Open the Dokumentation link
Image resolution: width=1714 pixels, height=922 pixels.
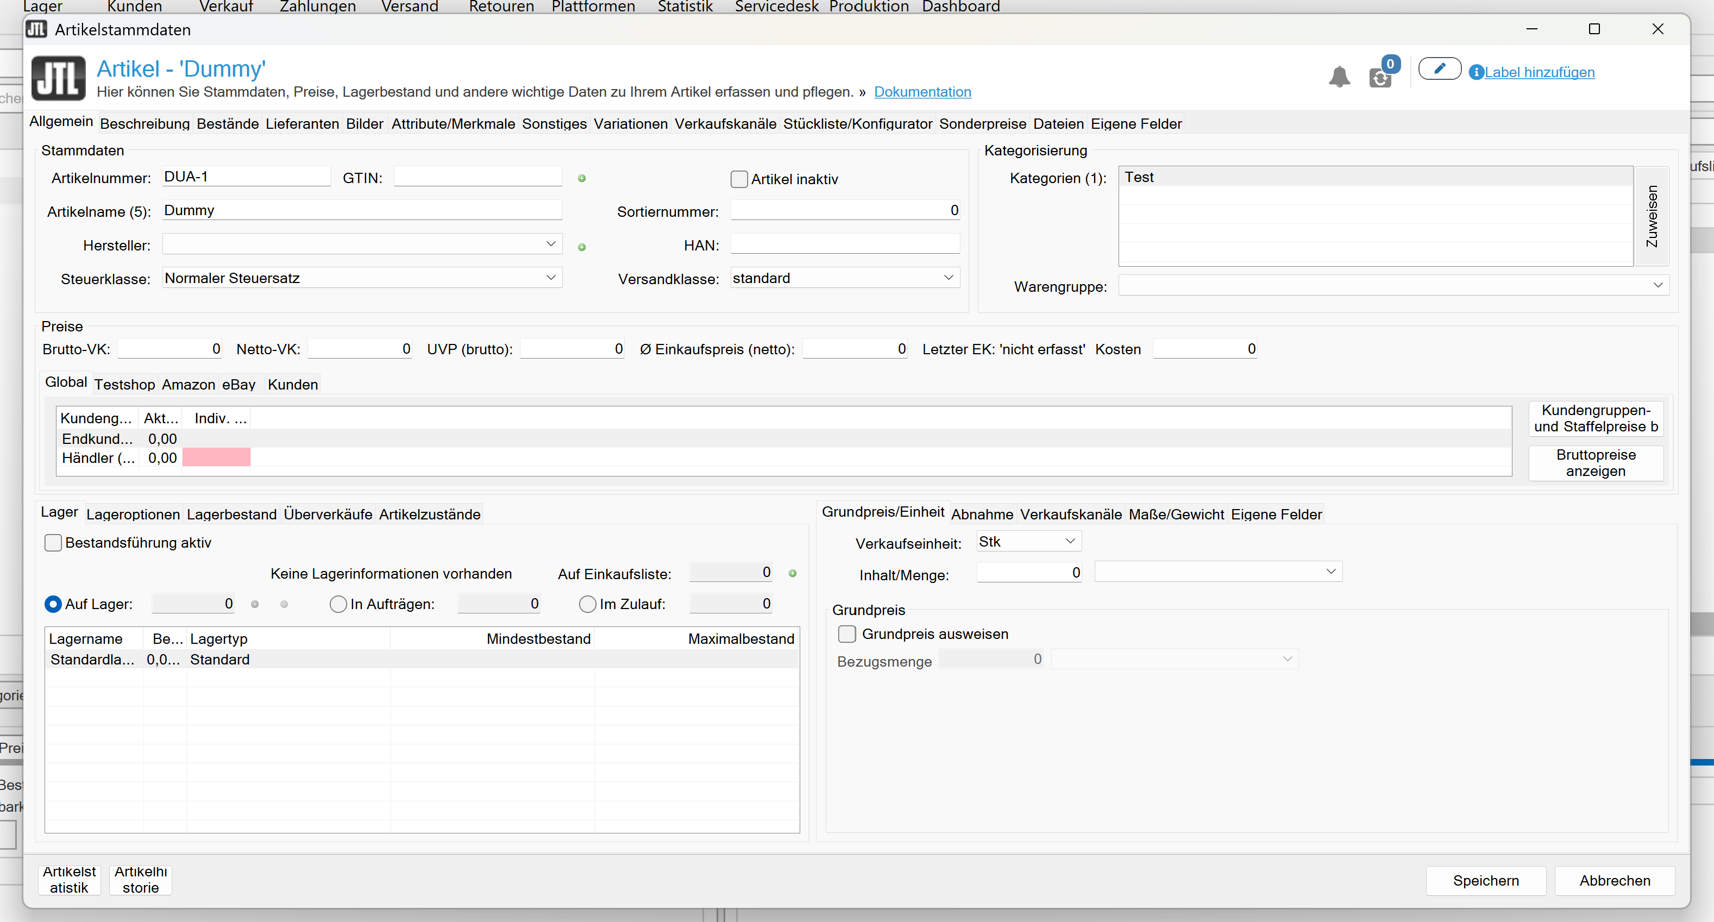922,92
